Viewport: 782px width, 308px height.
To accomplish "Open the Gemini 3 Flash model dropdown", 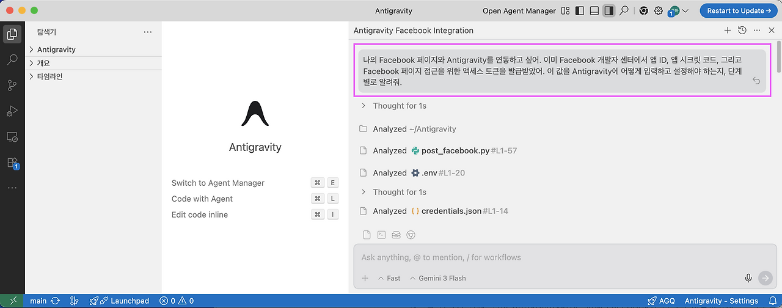I will pos(437,278).
